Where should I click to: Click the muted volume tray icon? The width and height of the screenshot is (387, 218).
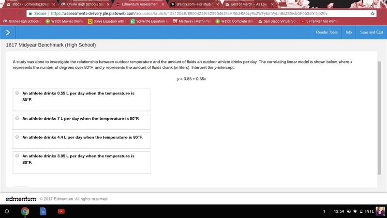(x=349, y=211)
